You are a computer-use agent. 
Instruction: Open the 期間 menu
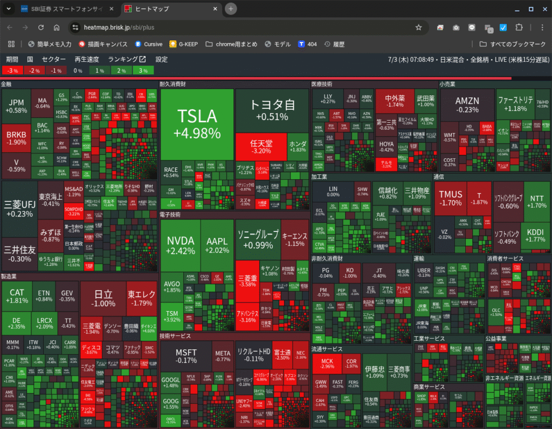pyautogui.click(x=12, y=59)
